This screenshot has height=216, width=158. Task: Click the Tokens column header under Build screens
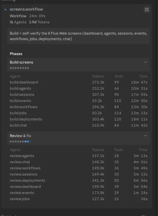coord(98,76)
